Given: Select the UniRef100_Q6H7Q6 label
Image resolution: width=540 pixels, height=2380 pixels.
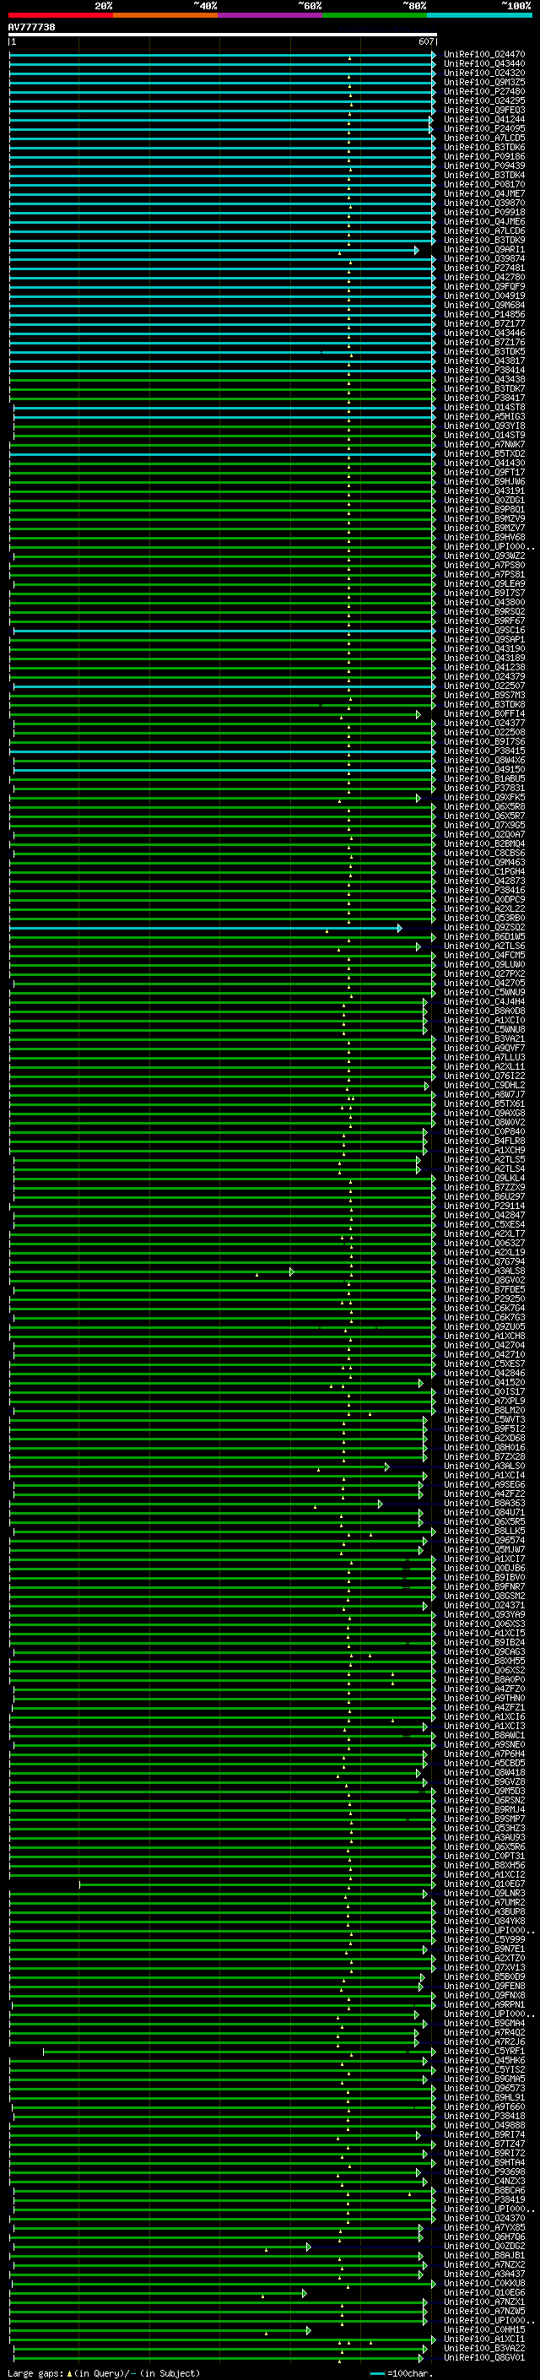Looking at the screenshot, I should pyautogui.click(x=484, y=2237).
